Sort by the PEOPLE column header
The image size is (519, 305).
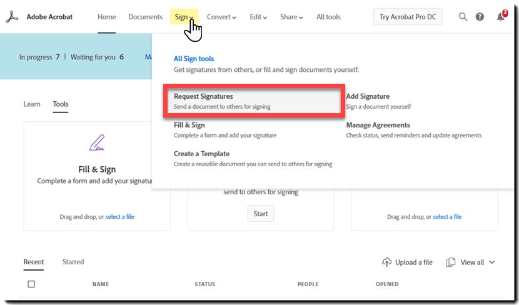[x=308, y=284]
